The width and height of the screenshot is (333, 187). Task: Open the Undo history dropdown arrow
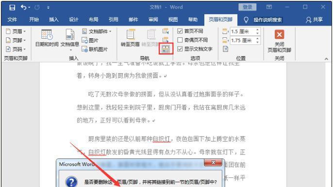pos(29,8)
